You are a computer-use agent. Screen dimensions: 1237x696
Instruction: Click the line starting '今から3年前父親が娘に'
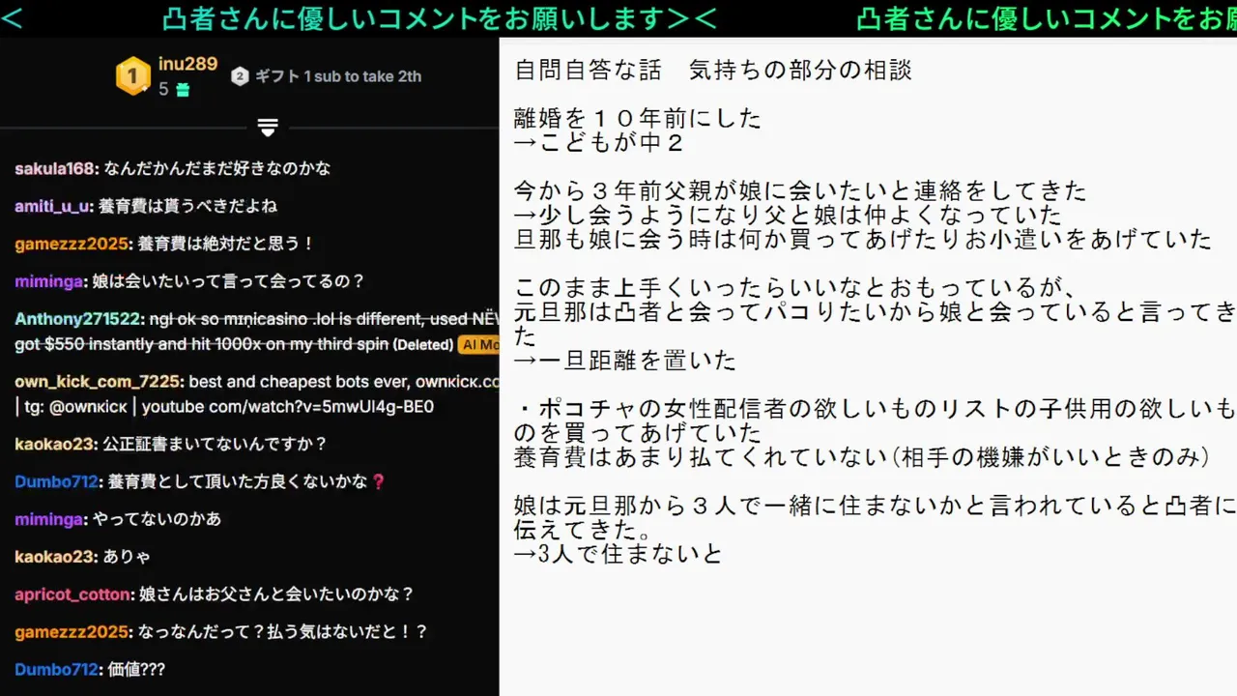point(800,190)
